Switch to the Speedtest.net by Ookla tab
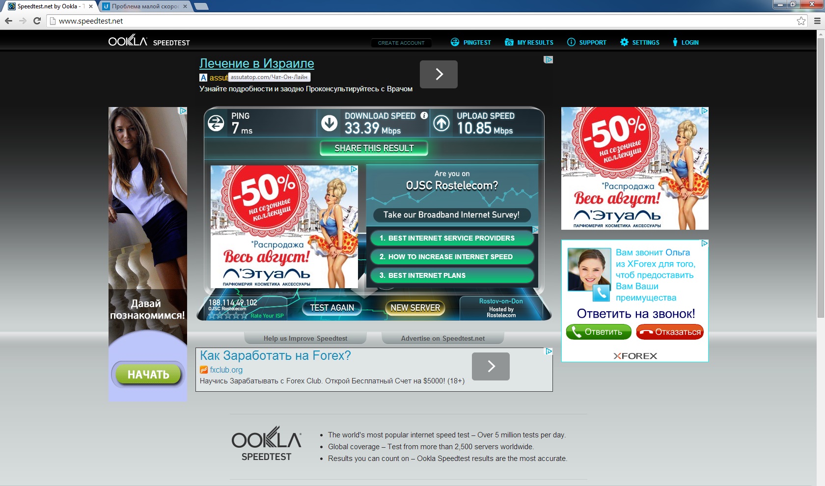825x486 pixels. (51, 6)
